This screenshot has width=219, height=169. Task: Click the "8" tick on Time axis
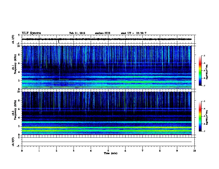(x=160, y=151)
